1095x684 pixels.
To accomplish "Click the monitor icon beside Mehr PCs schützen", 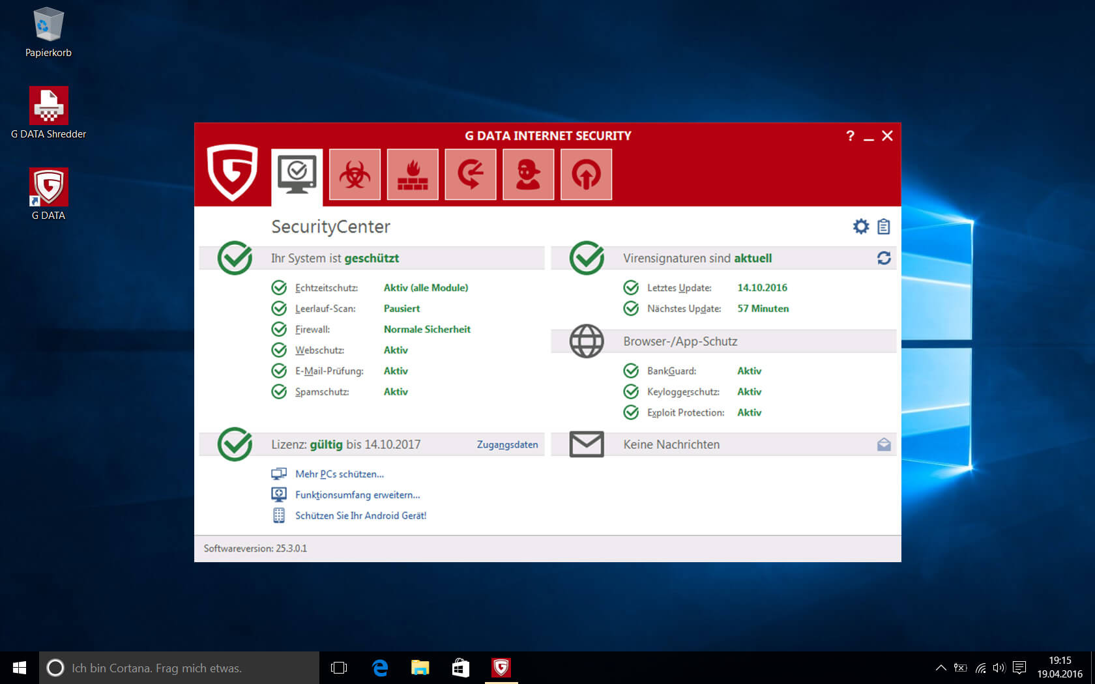I will tap(279, 474).
